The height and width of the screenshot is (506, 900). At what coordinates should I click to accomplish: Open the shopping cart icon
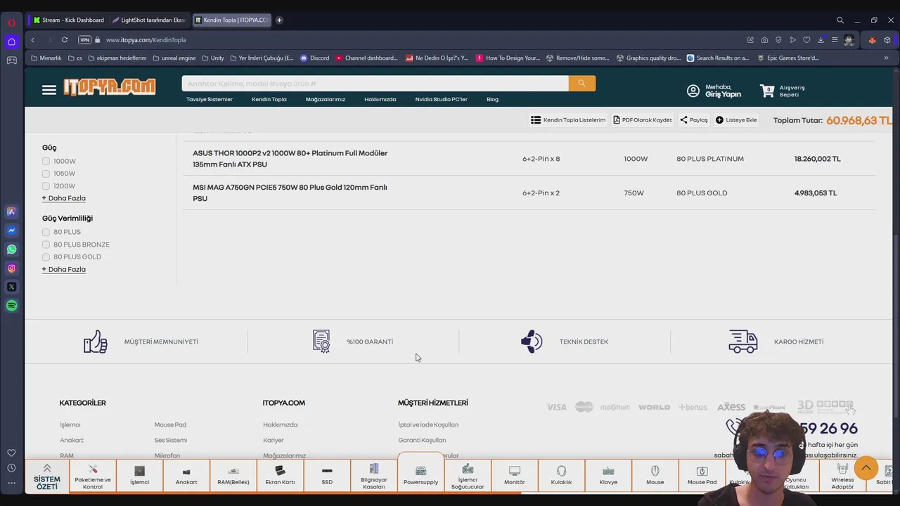tap(767, 91)
